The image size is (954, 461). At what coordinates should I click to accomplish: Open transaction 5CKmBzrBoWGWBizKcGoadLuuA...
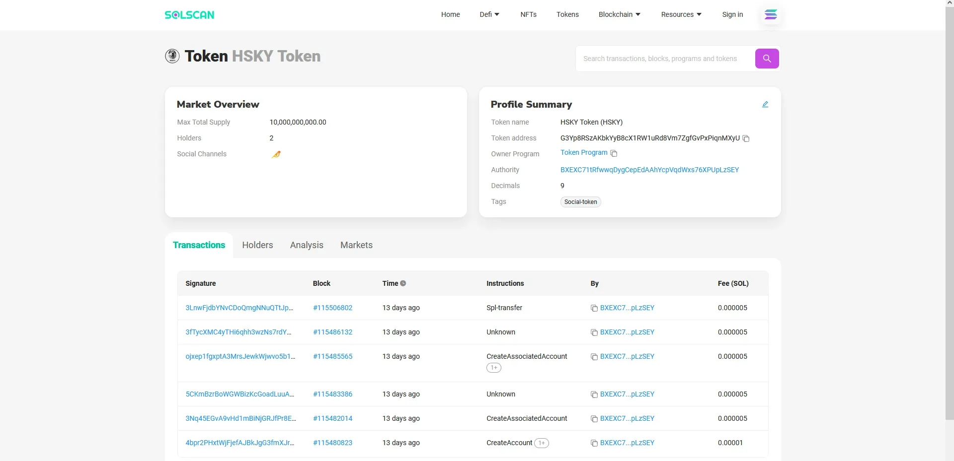[239, 394]
